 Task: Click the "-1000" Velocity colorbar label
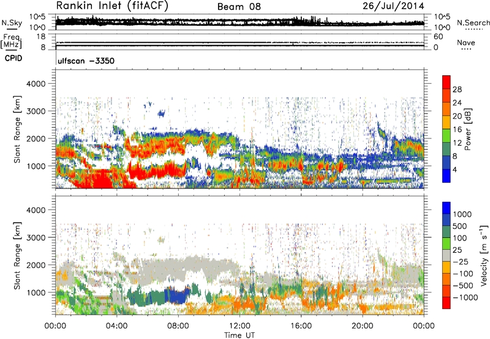(x=466, y=297)
